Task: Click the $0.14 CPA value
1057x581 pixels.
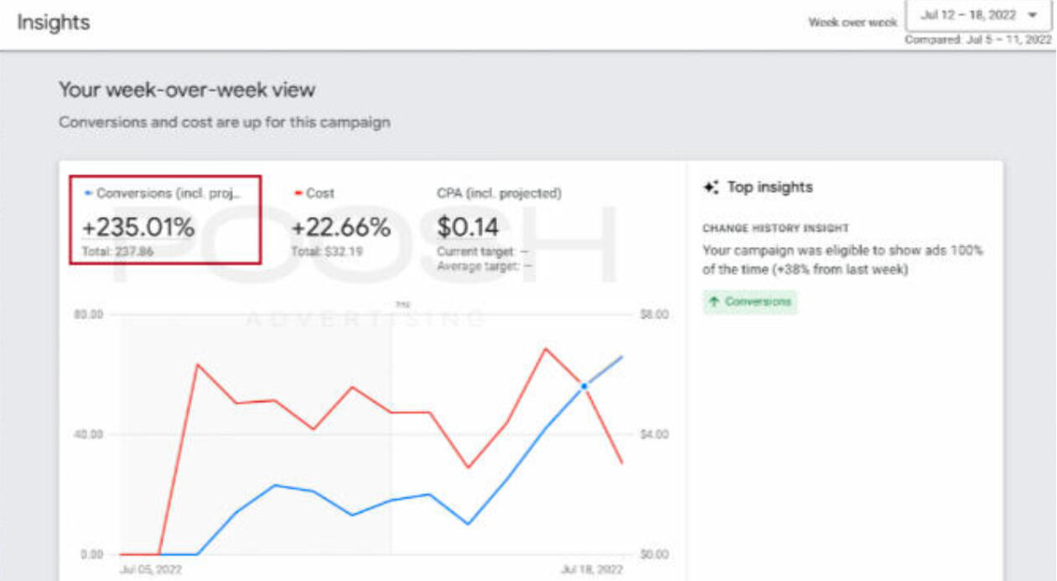Action: pos(468,227)
